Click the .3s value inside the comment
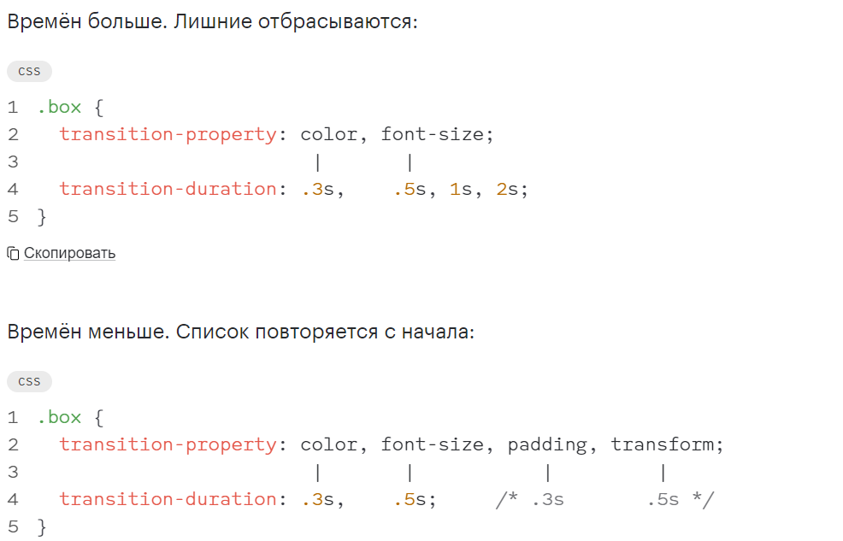 [548, 500]
